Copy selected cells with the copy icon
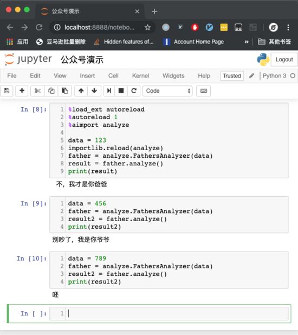This screenshot has height=335, width=298. click(x=51, y=91)
